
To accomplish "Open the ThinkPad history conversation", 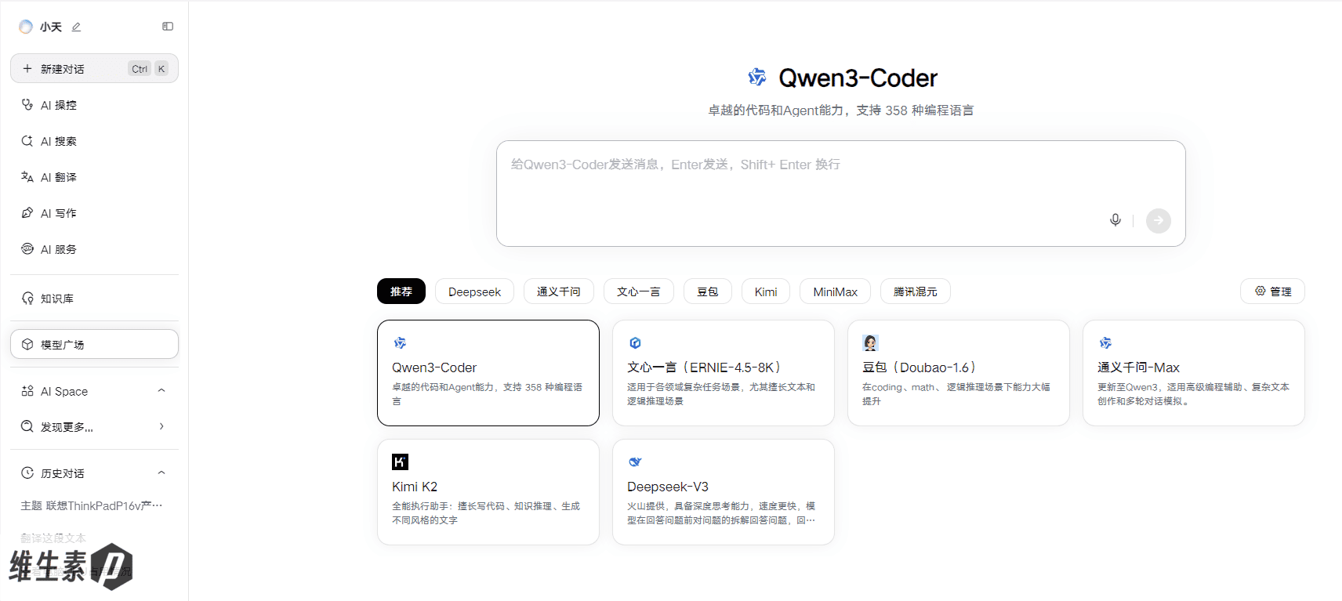I will [92, 506].
